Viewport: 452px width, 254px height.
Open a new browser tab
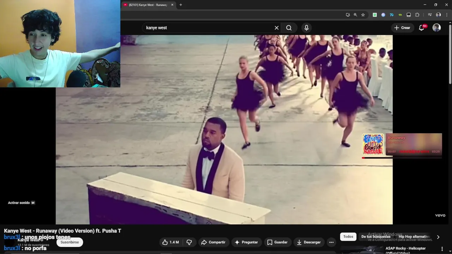pos(181,5)
